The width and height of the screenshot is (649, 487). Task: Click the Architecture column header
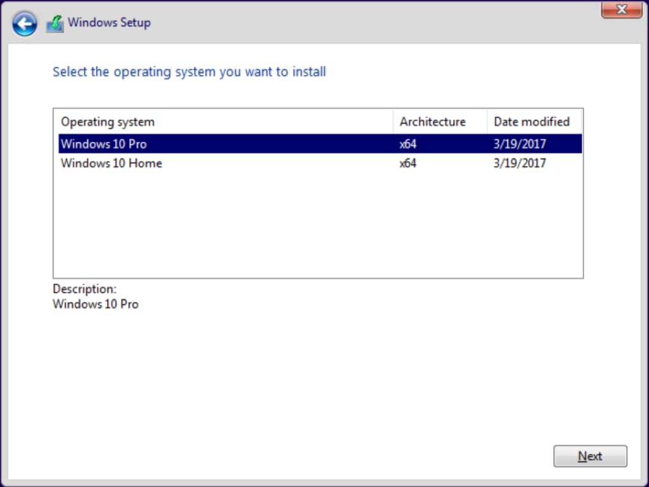pyautogui.click(x=432, y=122)
